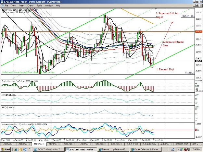
Task: Click the (217.07) - 23.6 Fibonacci level label
Action: tap(188, 16)
